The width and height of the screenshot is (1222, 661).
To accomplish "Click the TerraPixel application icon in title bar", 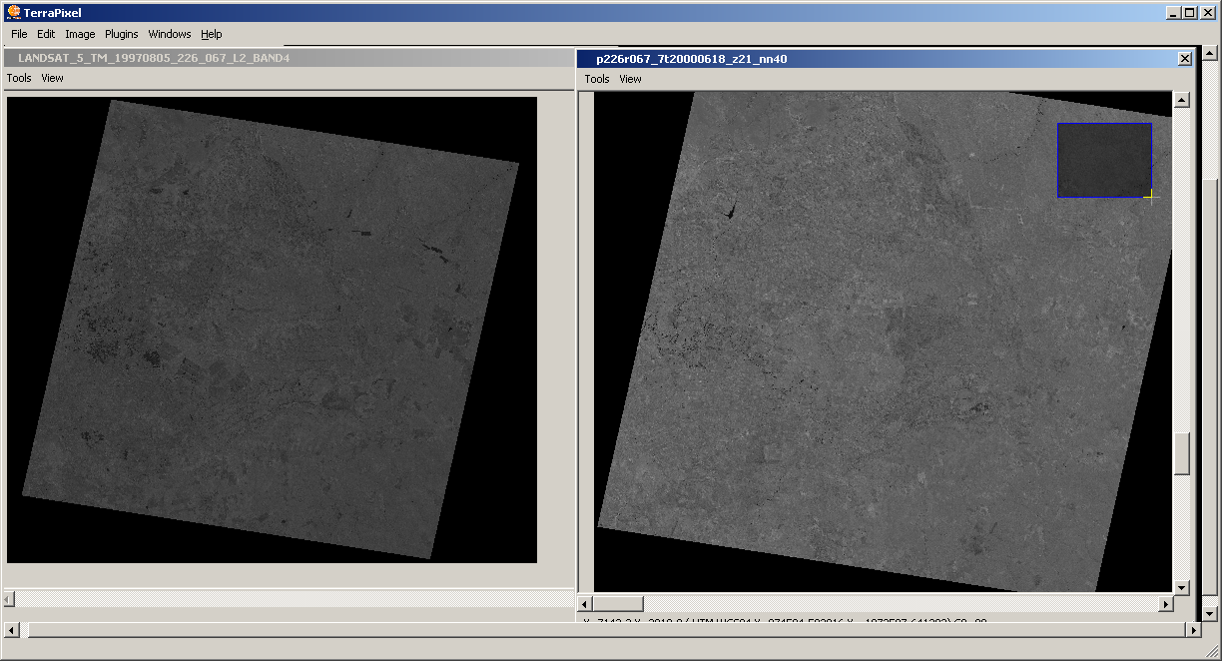I will (13, 12).
